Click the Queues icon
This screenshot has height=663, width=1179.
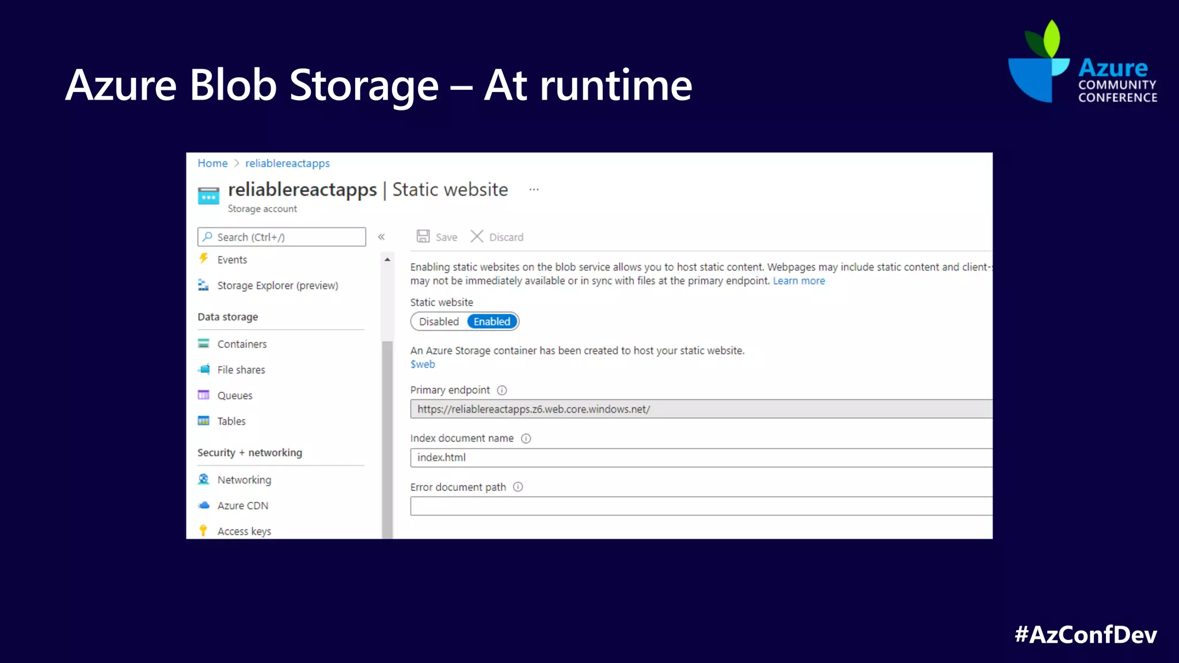[203, 395]
